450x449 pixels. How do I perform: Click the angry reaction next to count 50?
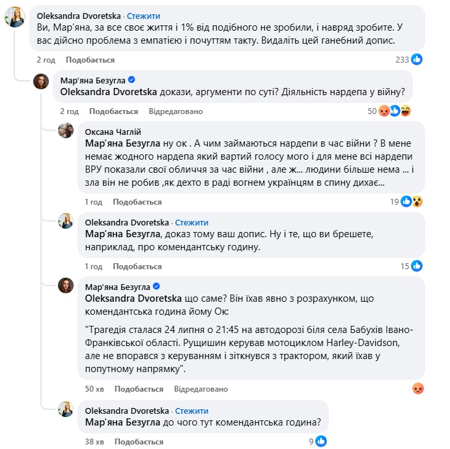pyautogui.click(x=385, y=111)
